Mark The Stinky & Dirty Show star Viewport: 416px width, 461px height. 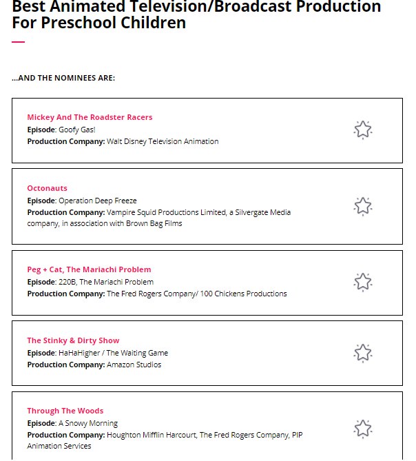pos(363,353)
